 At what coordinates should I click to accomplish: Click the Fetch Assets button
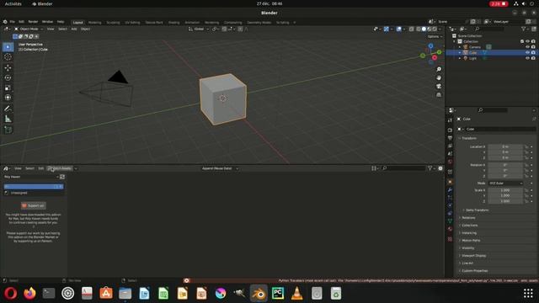pyautogui.click(x=60, y=168)
